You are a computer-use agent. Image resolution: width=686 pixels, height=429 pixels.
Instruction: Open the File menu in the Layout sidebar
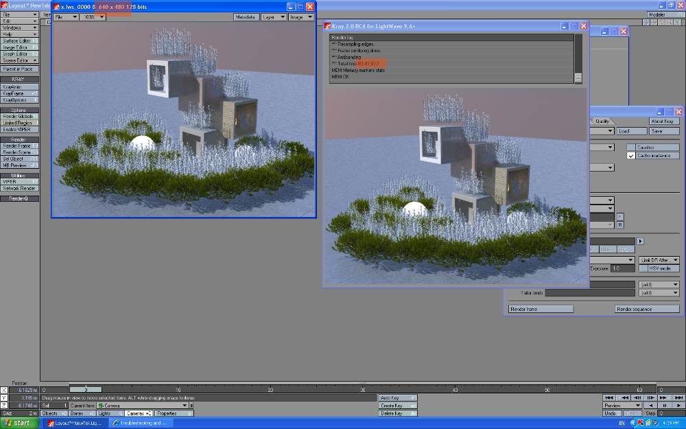pos(20,14)
